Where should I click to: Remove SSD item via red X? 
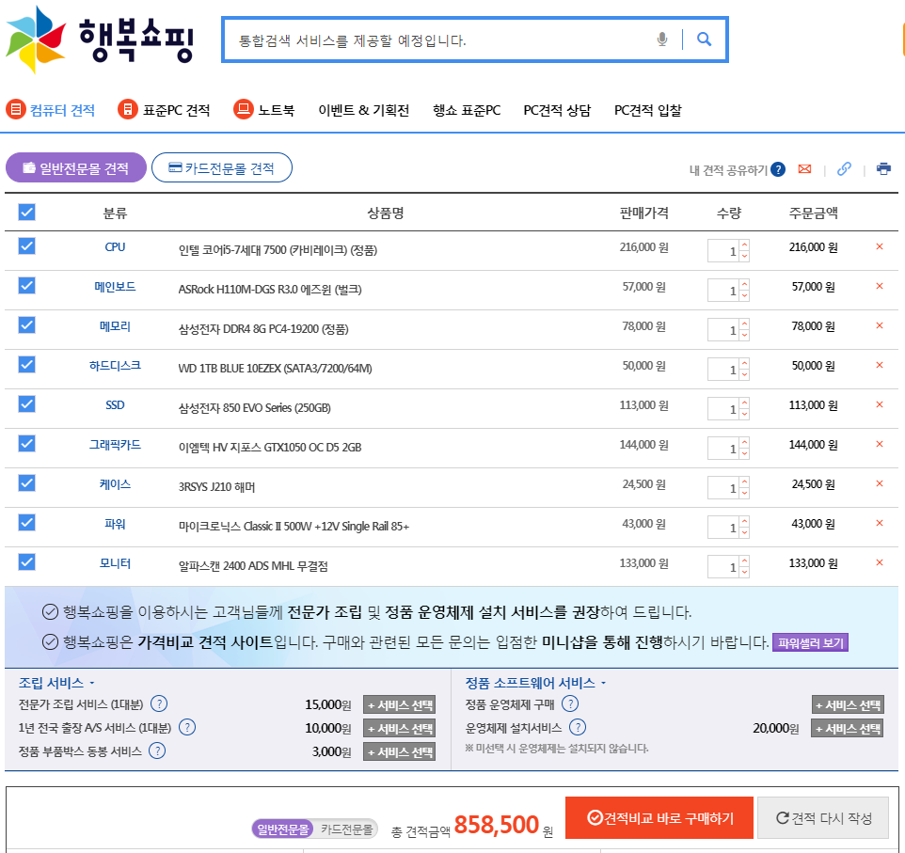pyautogui.click(x=879, y=404)
